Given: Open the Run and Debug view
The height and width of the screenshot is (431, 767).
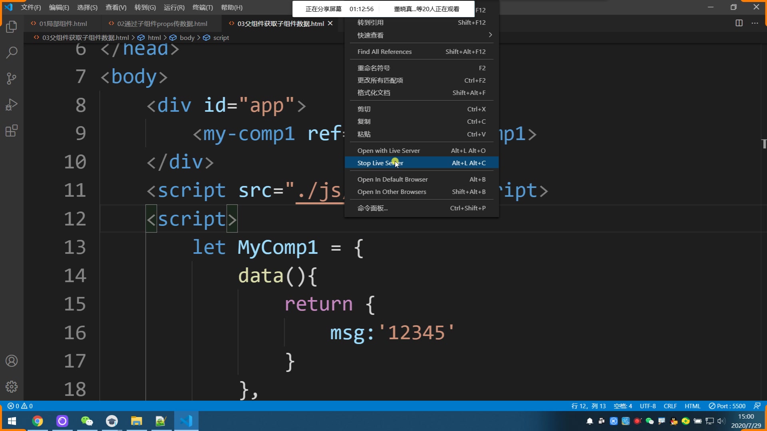Looking at the screenshot, I should pos(12,105).
